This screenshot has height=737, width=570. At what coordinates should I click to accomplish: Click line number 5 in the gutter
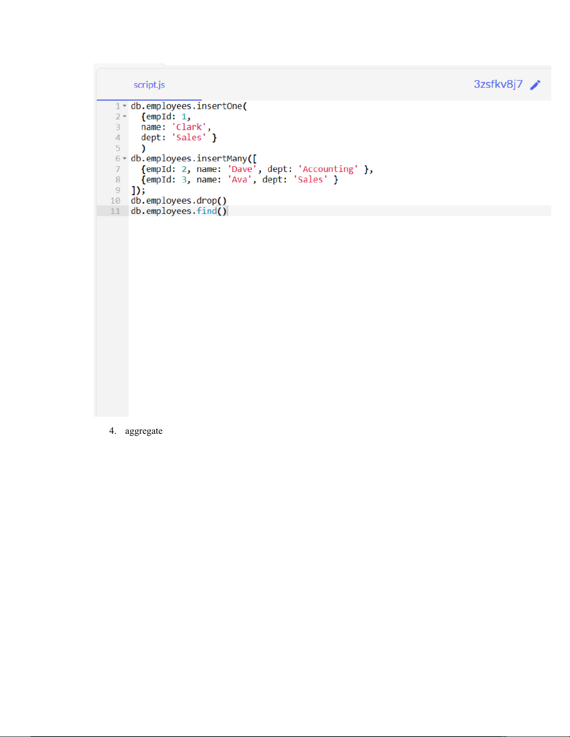point(118,148)
